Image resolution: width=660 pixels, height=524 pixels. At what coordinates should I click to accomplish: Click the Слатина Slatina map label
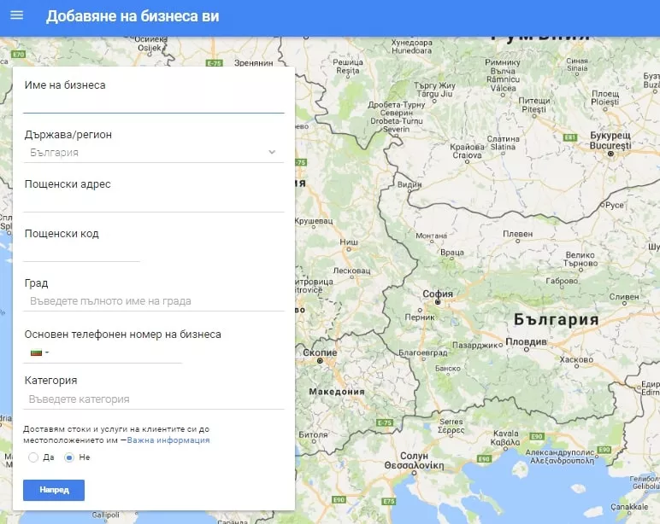tap(503, 143)
